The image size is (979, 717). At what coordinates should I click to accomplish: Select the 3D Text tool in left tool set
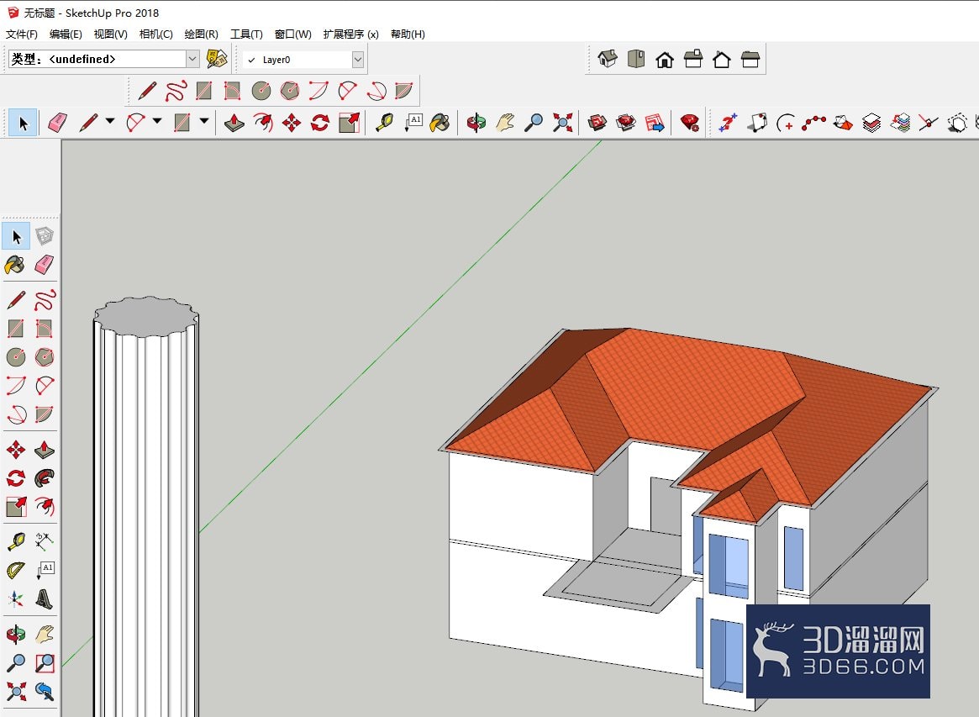(45, 599)
